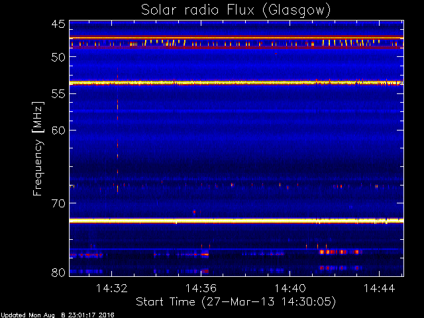Click the bright yellow emission band near 53.5 MHz
Viewport: 424px width, 318px height.
[x=237, y=83]
